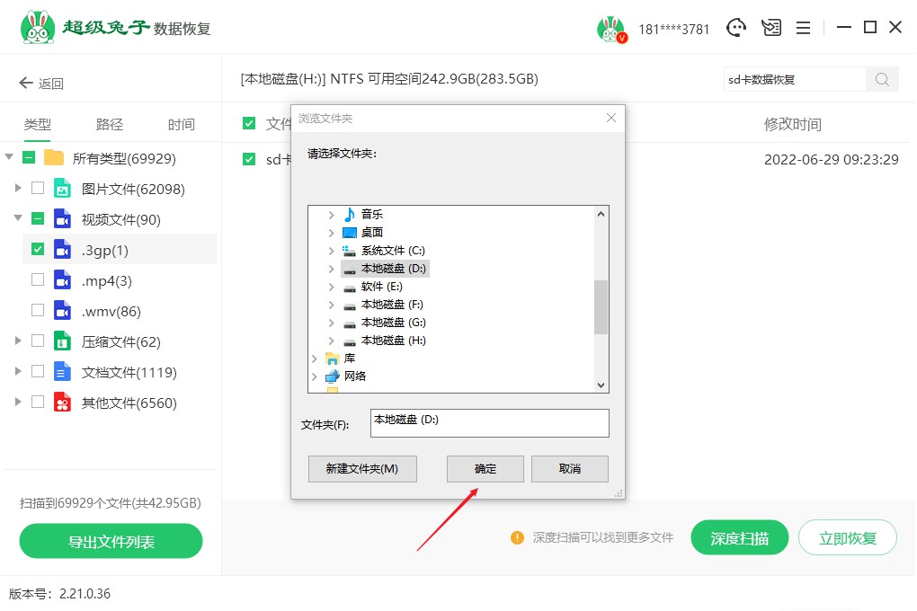Click the .mp4 video file type icon
The image size is (917, 611).
click(62, 280)
